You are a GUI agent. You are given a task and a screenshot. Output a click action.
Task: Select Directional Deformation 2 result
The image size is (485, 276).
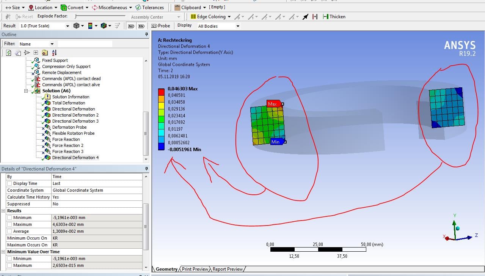coord(75,115)
